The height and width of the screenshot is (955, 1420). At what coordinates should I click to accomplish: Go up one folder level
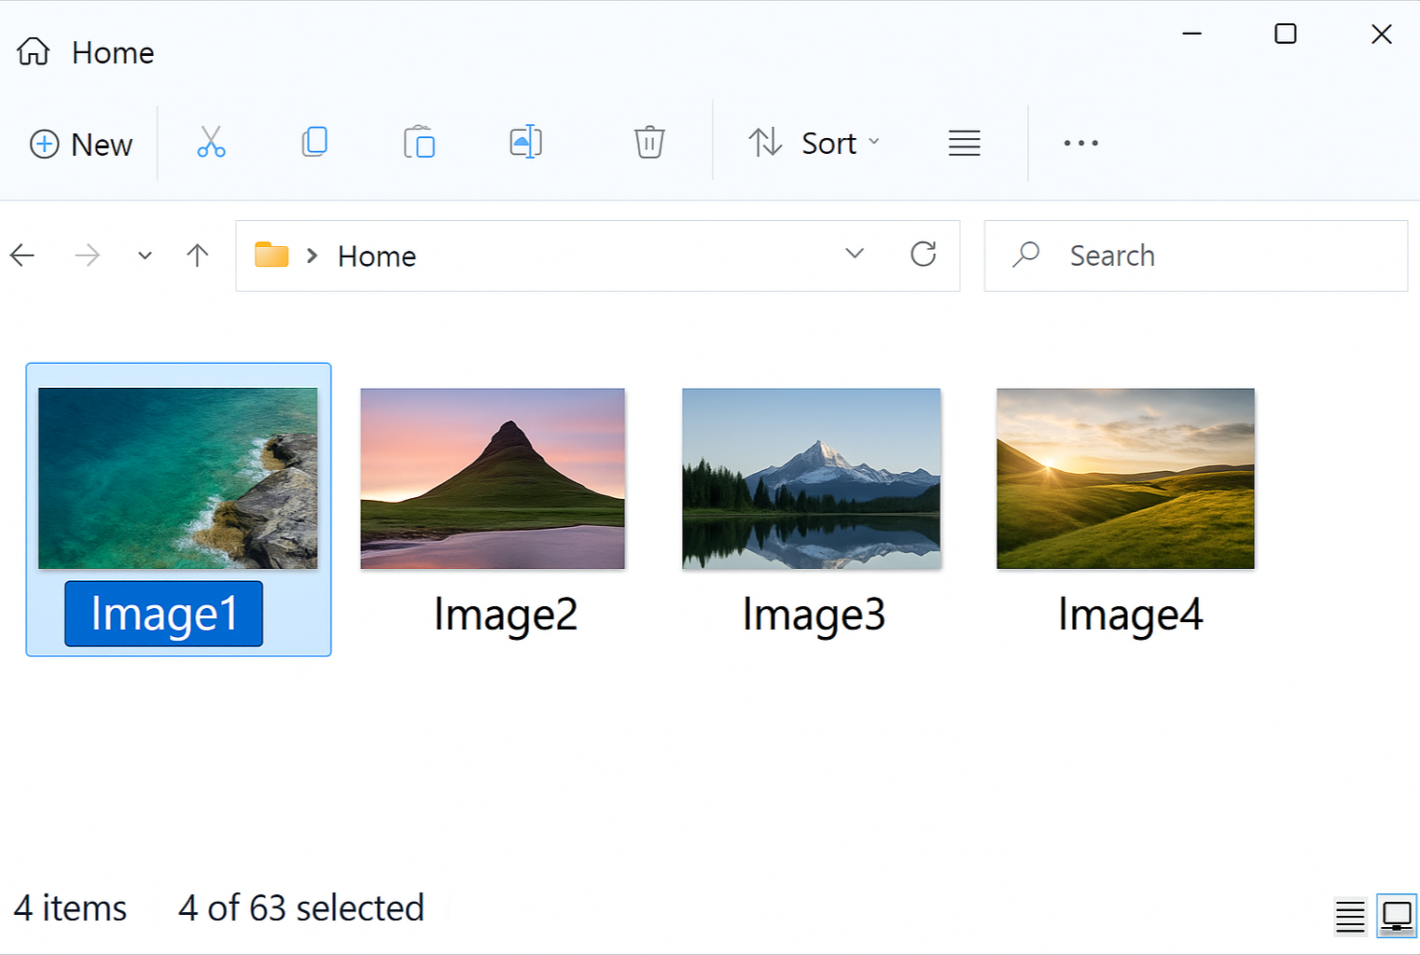197,255
